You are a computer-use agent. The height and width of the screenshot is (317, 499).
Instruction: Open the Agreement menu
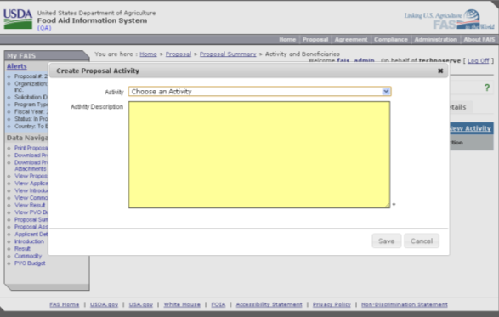pyautogui.click(x=351, y=39)
